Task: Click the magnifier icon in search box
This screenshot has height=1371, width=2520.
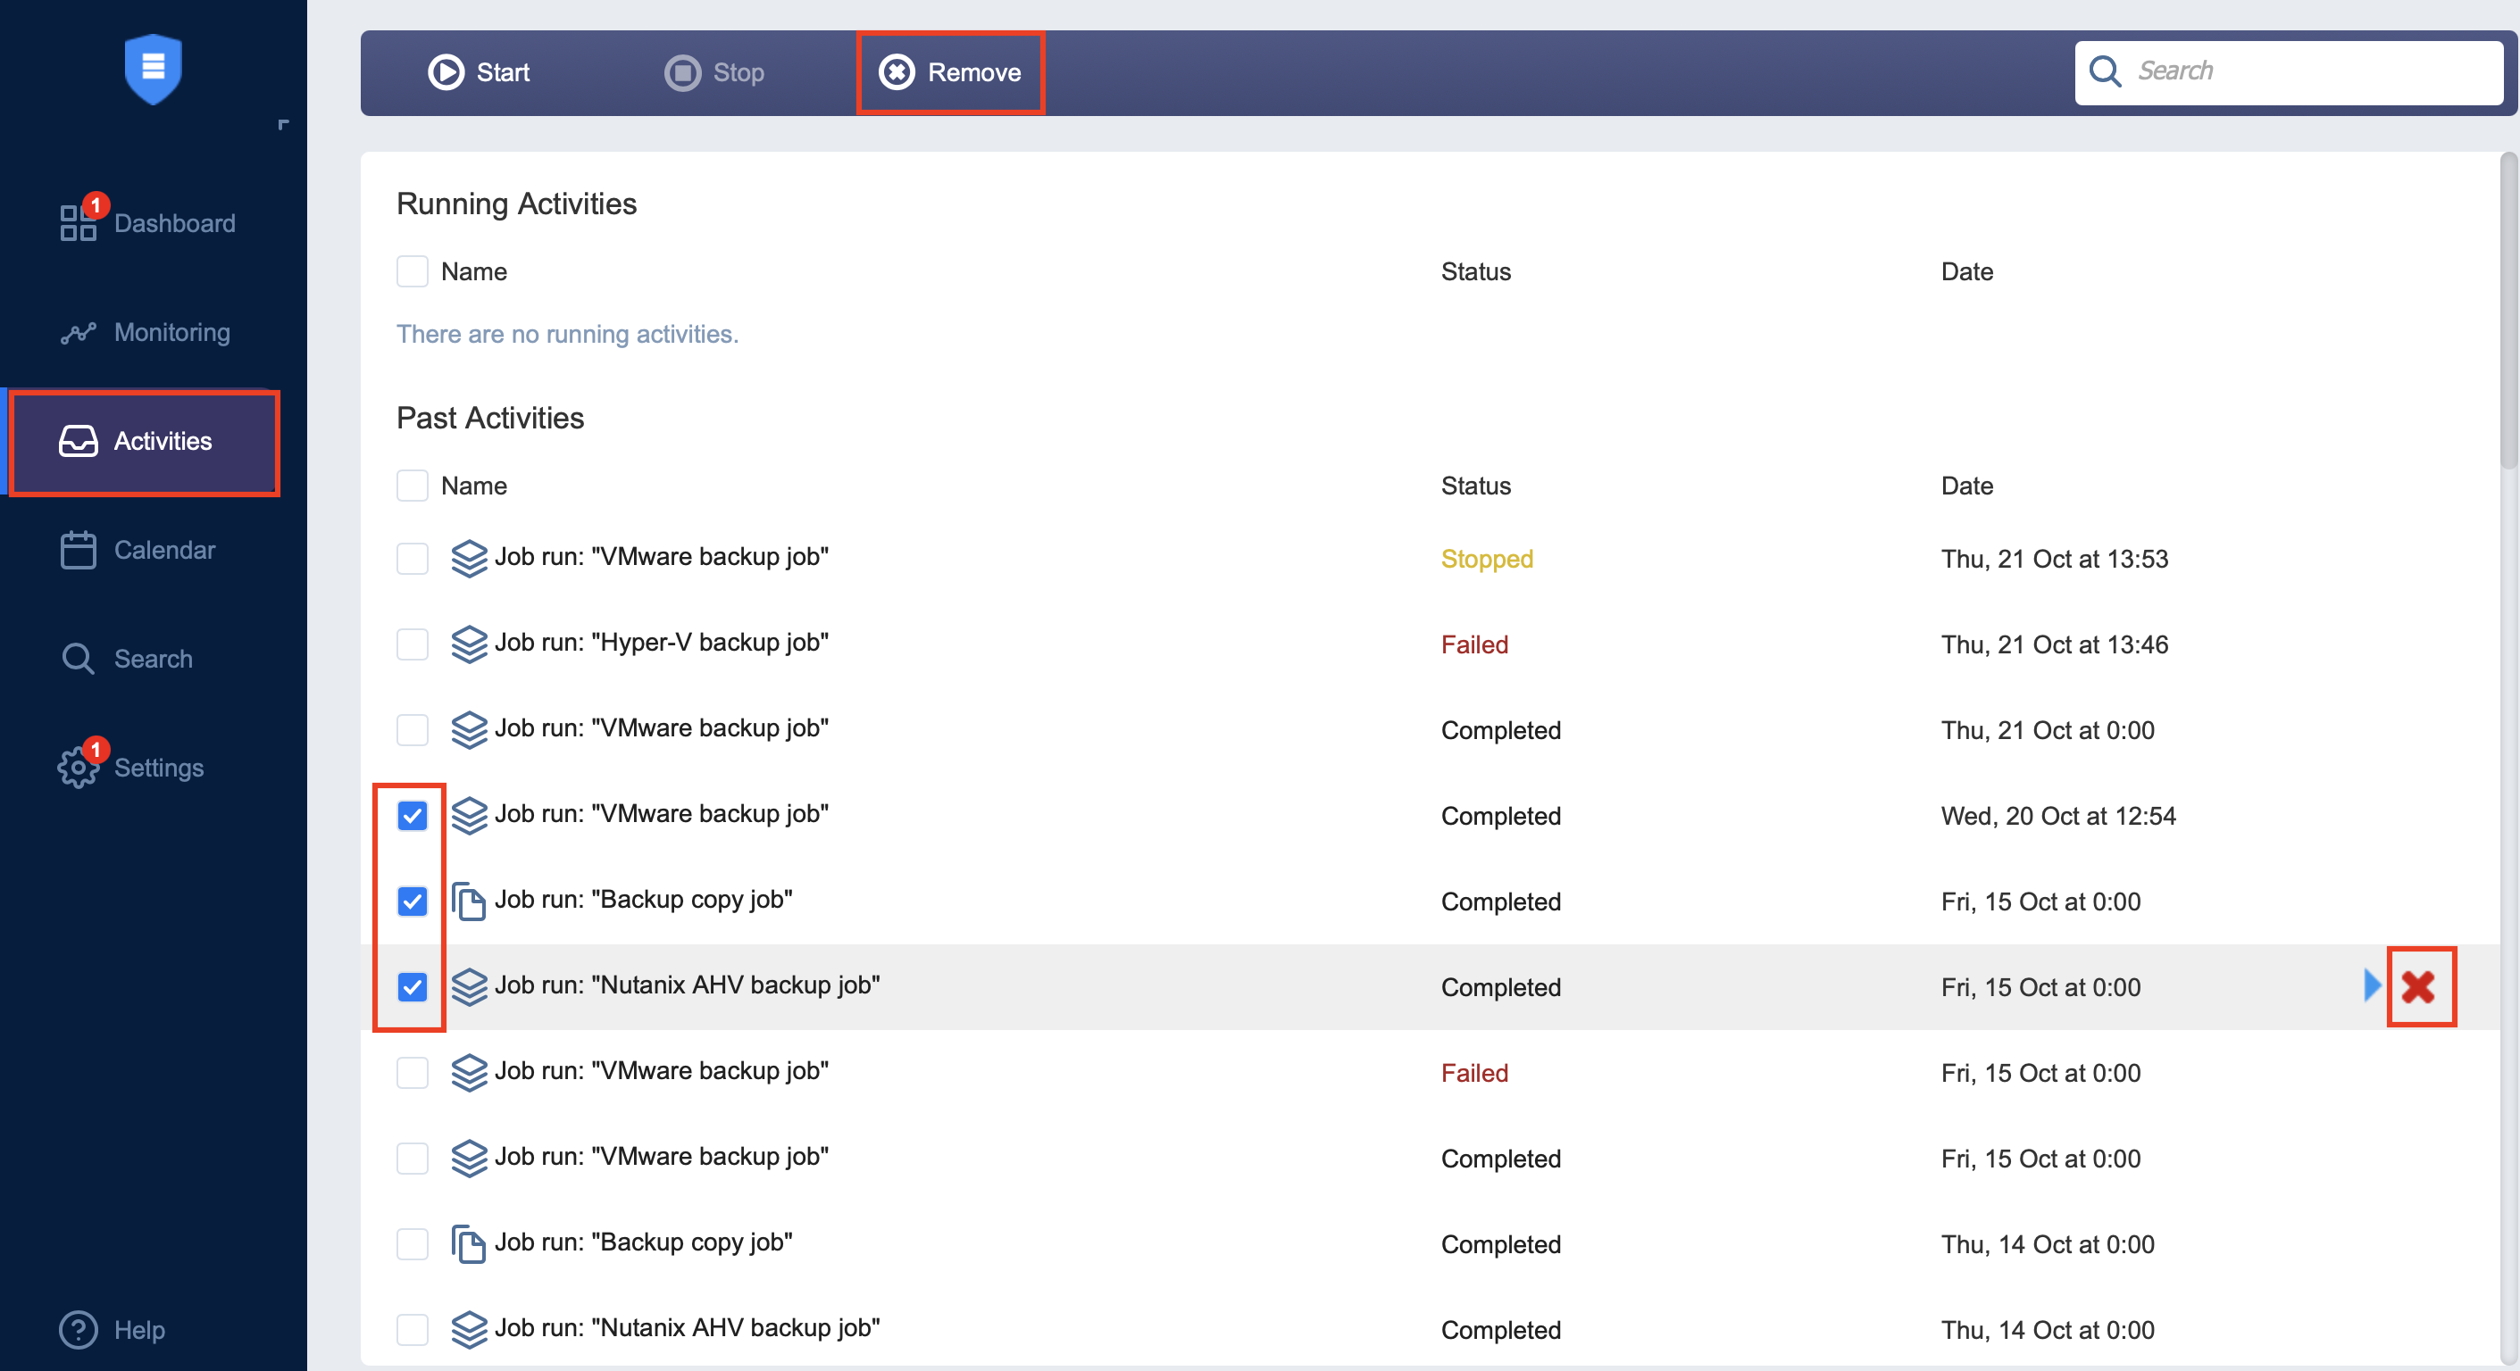Action: (x=2106, y=71)
